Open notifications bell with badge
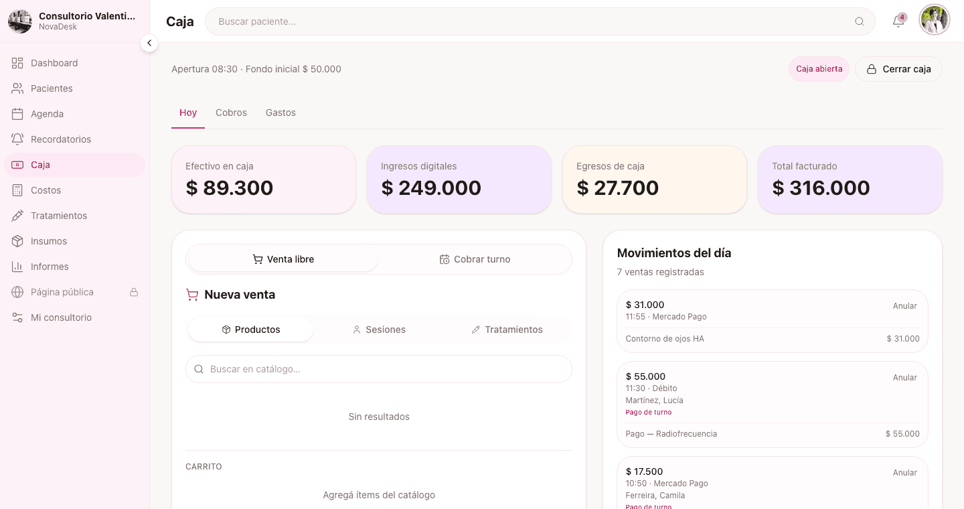 (x=898, y=21)
